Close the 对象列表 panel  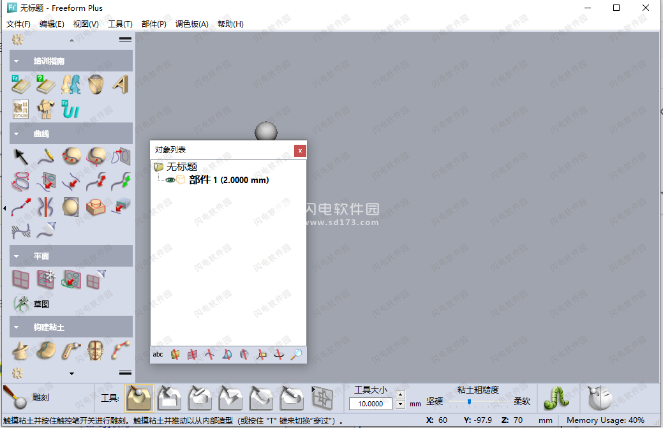click(x=300, y=151)
